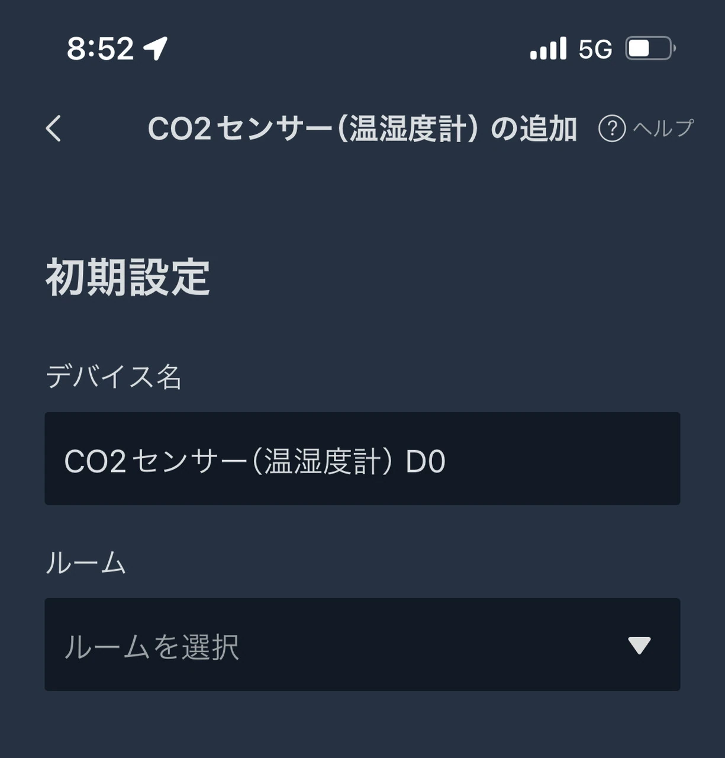Tap the location arrow status icon
Image resolution: width=725 pixels, height=758 pixels.
(156, 49)
